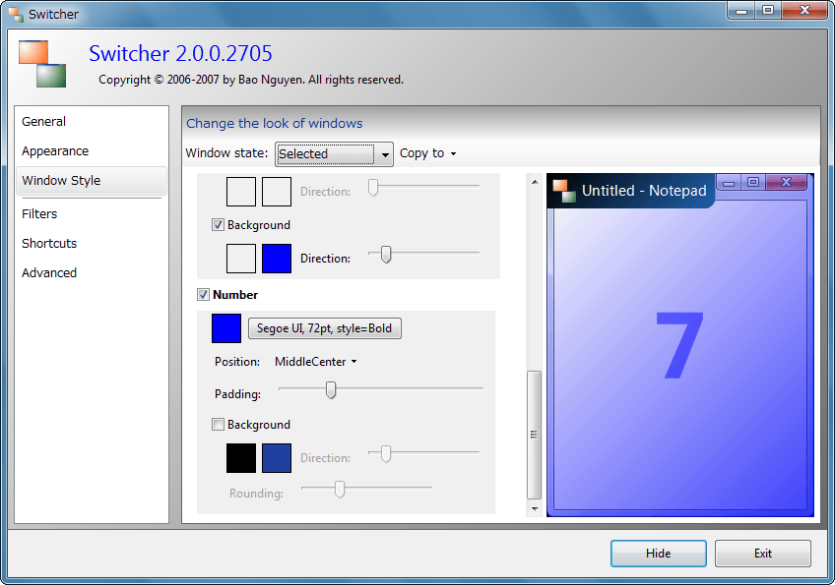Image resolution: width=835 pixels, height=585 pixels.
Task: Switch to the Appearance section
Action: (x=55, y=151)
